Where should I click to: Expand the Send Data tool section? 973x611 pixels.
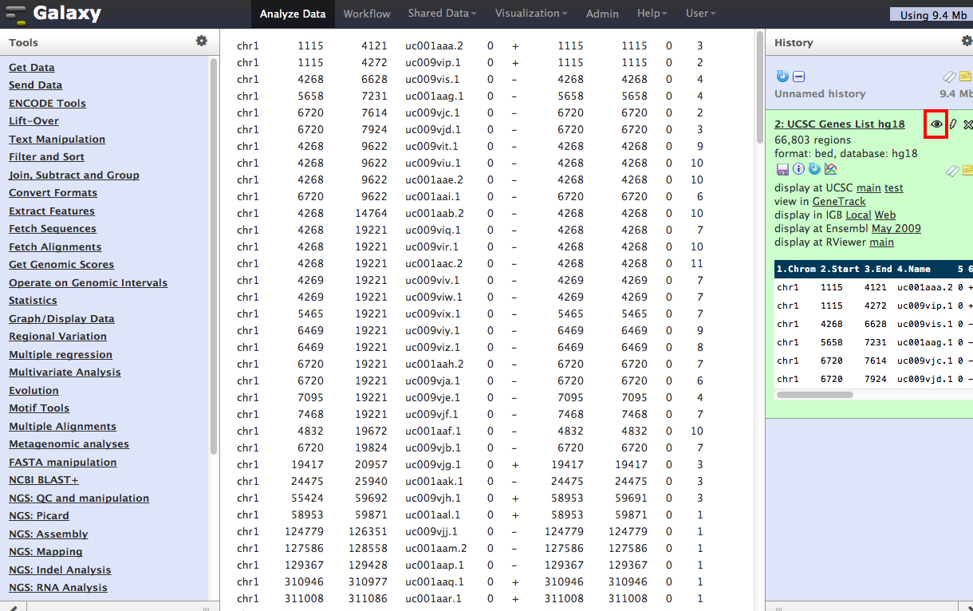coord(35,85)
